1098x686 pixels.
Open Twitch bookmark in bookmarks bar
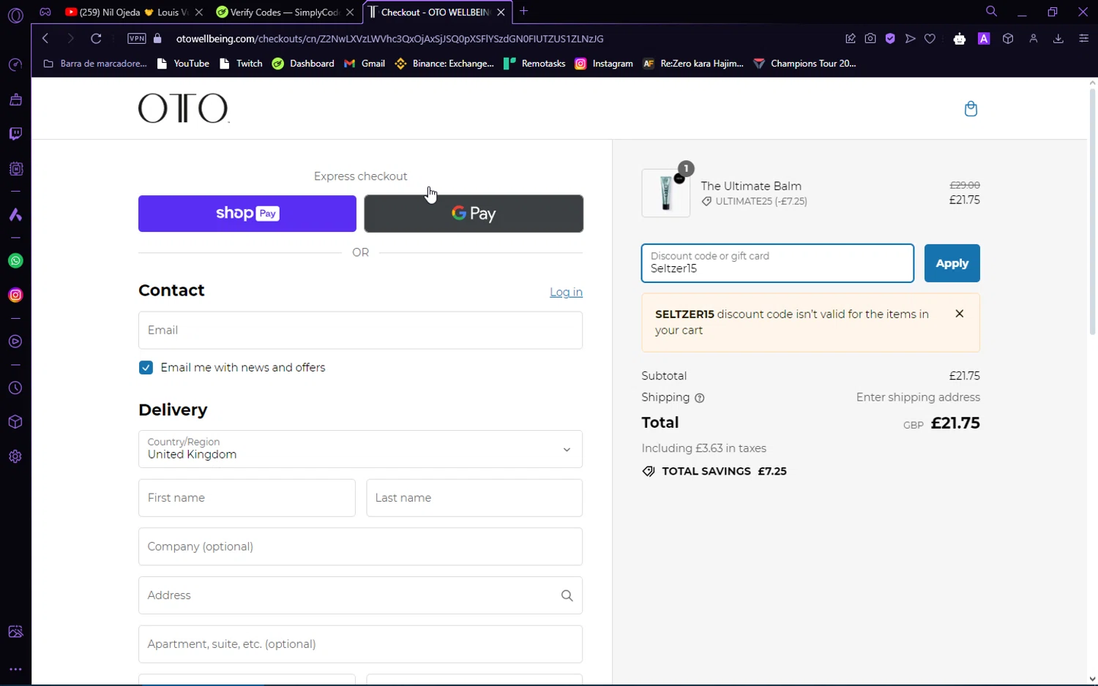pos(241,64)
